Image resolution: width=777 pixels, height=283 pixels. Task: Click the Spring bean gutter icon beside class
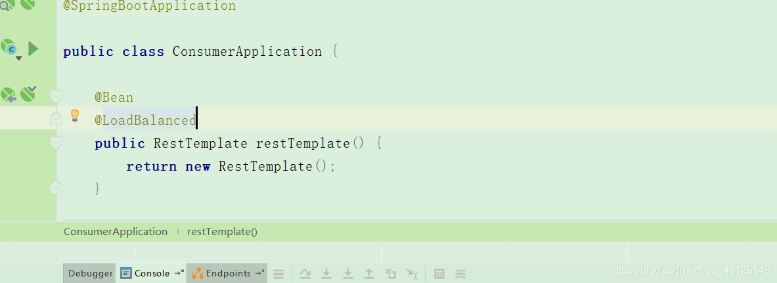click(9, 47)
